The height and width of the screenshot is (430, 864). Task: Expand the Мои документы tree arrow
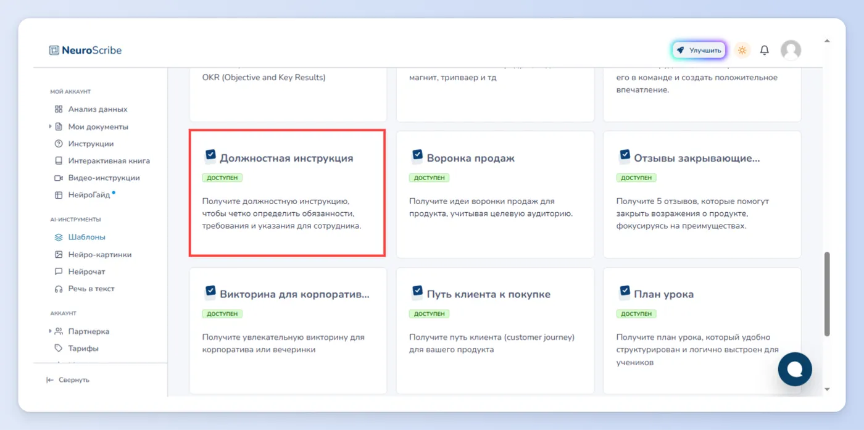(50, 126)
